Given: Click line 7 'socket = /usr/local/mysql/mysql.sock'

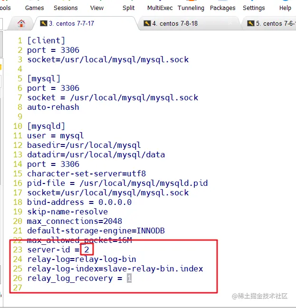Looking at the screenshot, I should coord(113,98).
